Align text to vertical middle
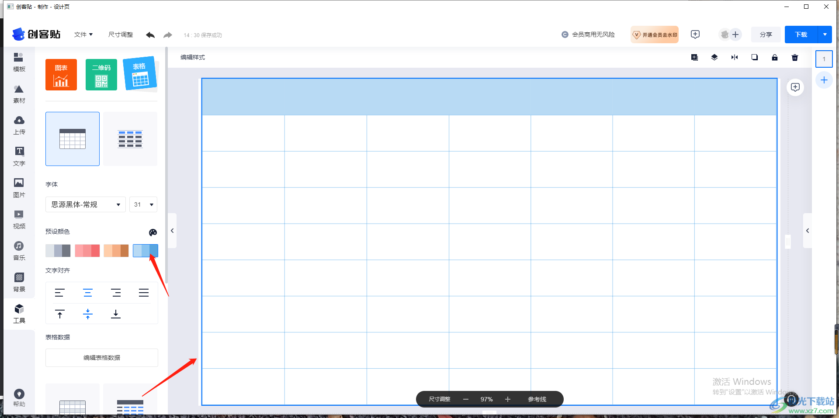Viewport: 839px width, 418px height. 88,314
